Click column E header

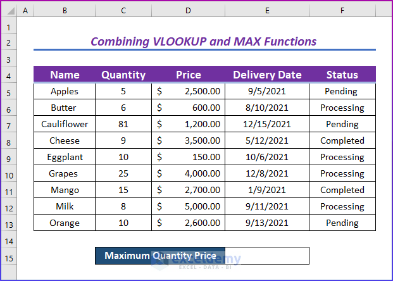tap(267, 11)
